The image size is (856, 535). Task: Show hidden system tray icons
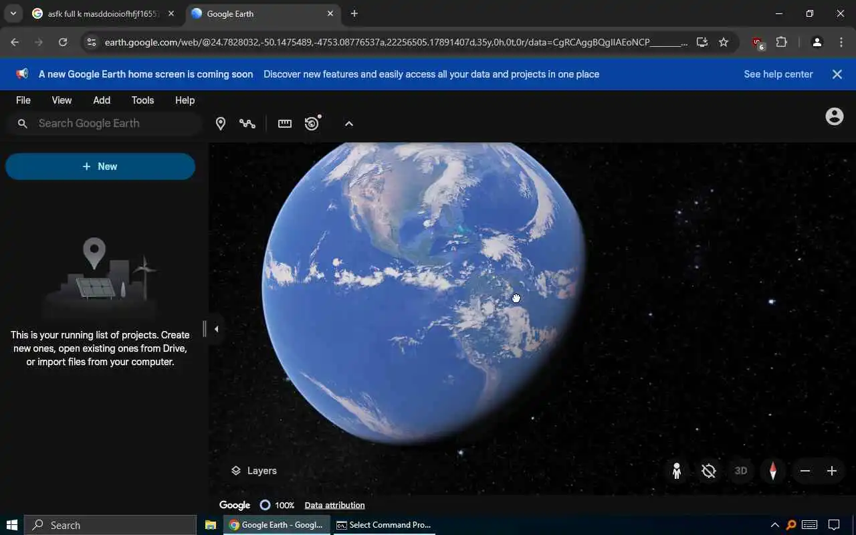pos(774,525)
